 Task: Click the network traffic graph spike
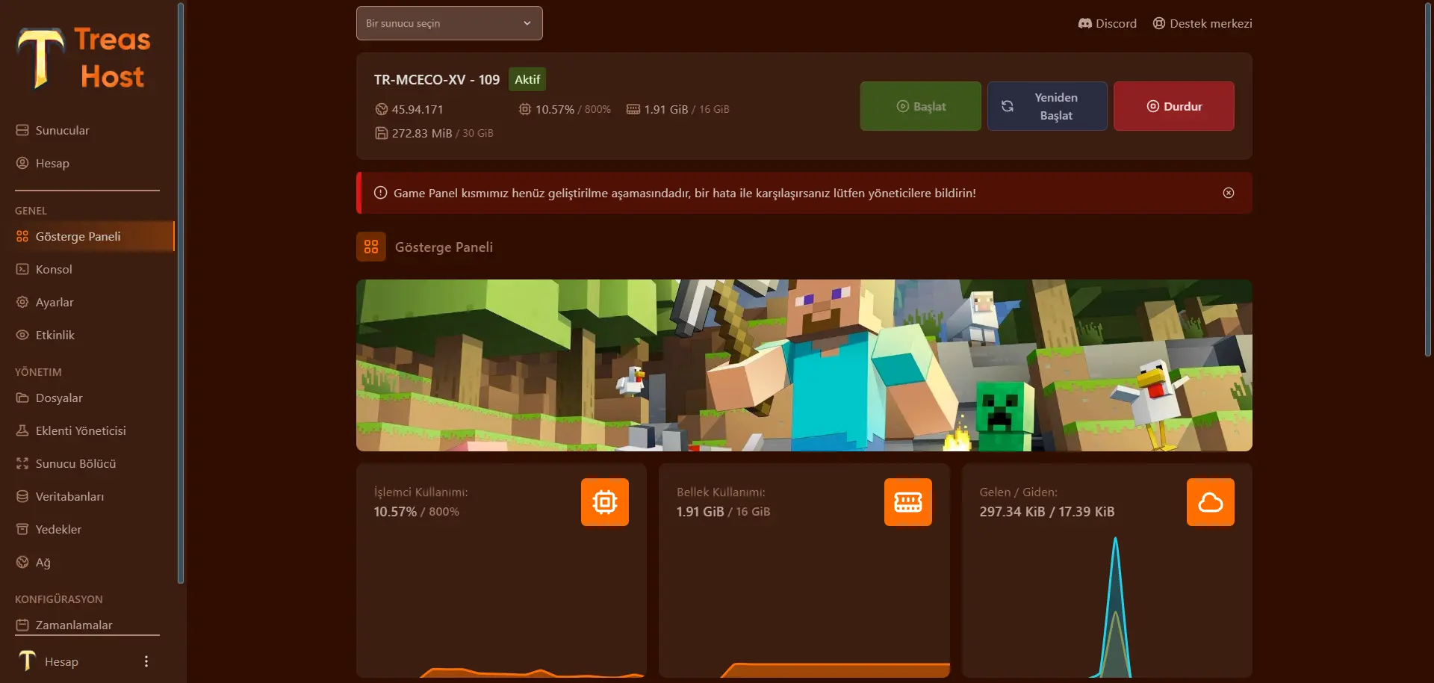point(1115,607)
